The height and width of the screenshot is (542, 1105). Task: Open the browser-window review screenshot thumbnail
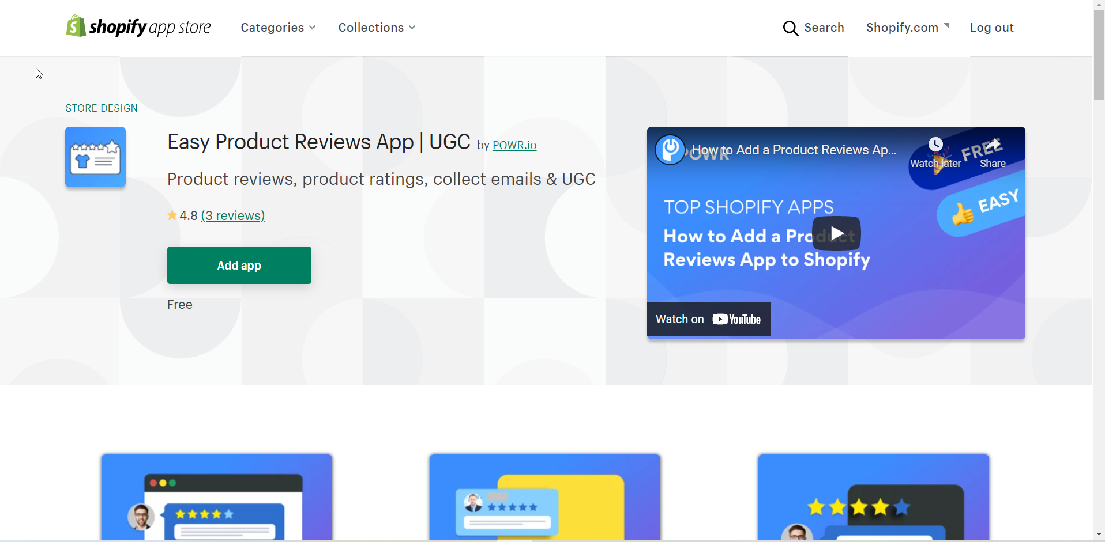[x=217, y=498]
